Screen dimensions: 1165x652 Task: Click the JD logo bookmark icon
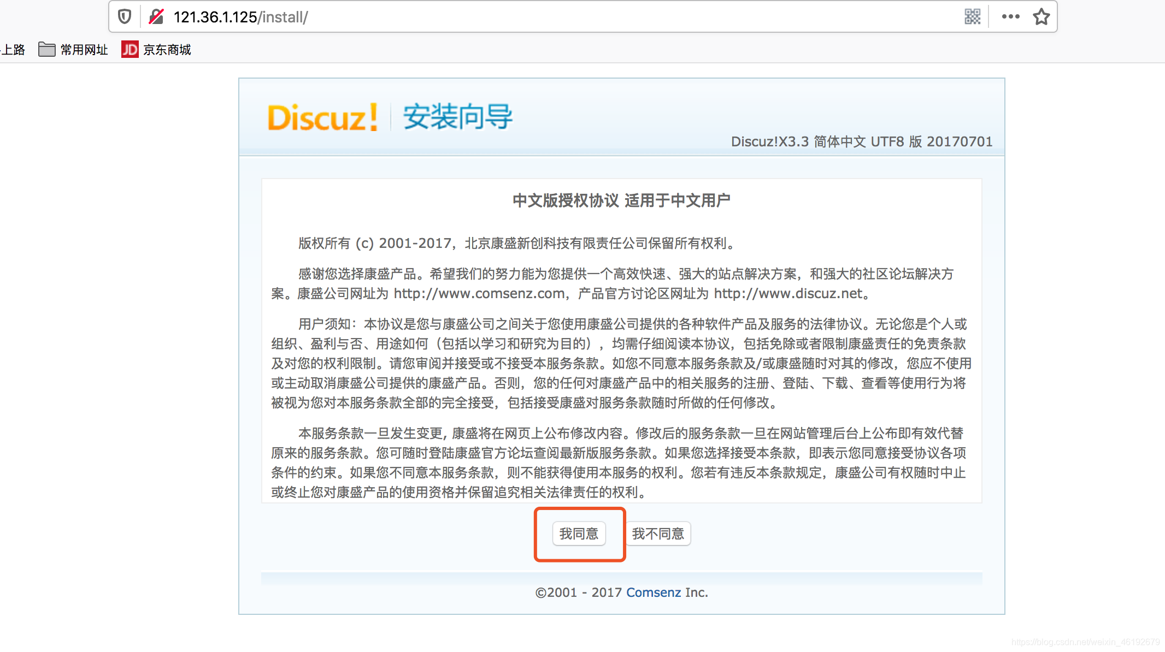coord(130,50)
